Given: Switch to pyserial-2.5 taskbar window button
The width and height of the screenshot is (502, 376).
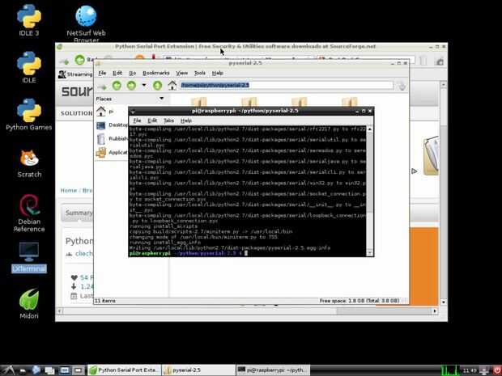Looking at the screenshot, I should [x=198, y=370].
